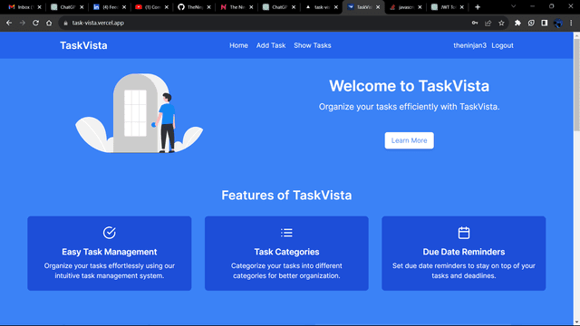Expand the tab search chevron dropdown
The image size is (580, 326).
pos(514,6)
